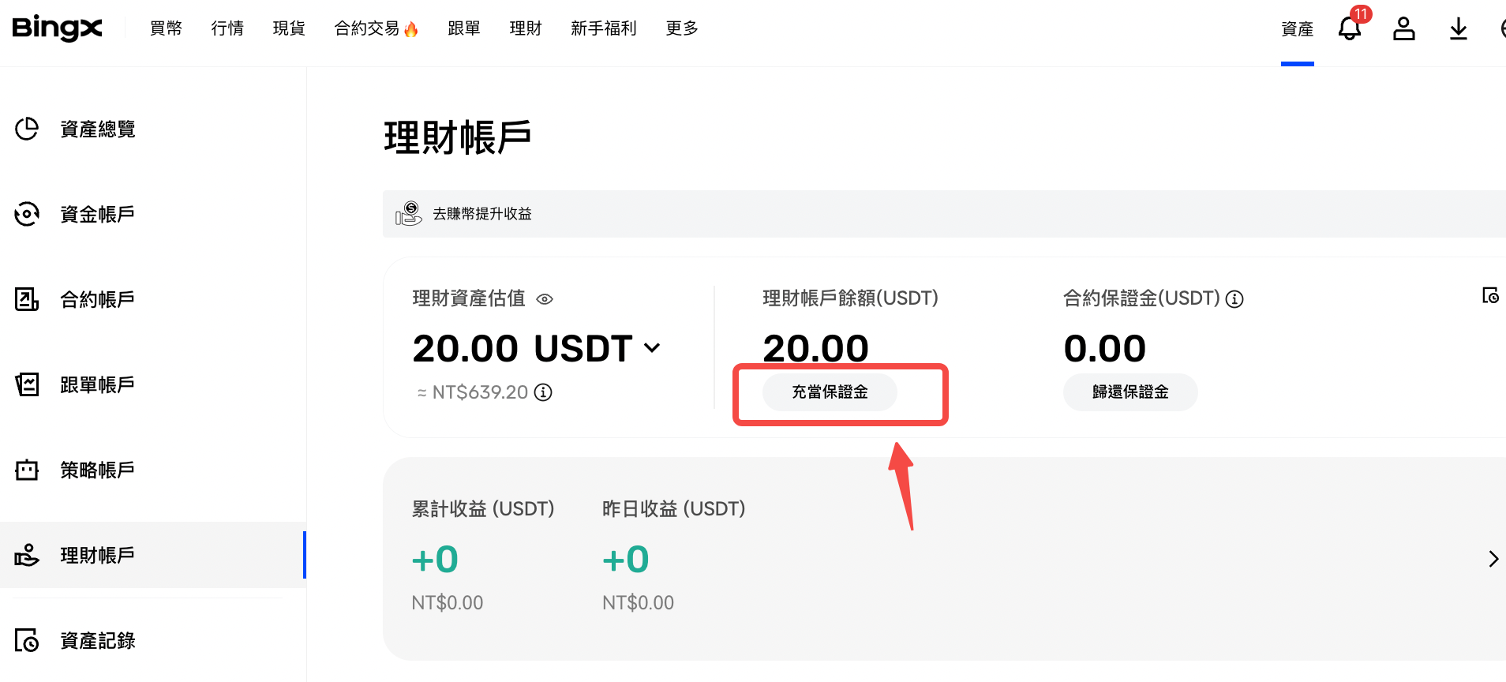This screenshot has height=682, width=1506.
Task: Select the 跟單帳戶 sidebar icon
Action: (27, 384)
